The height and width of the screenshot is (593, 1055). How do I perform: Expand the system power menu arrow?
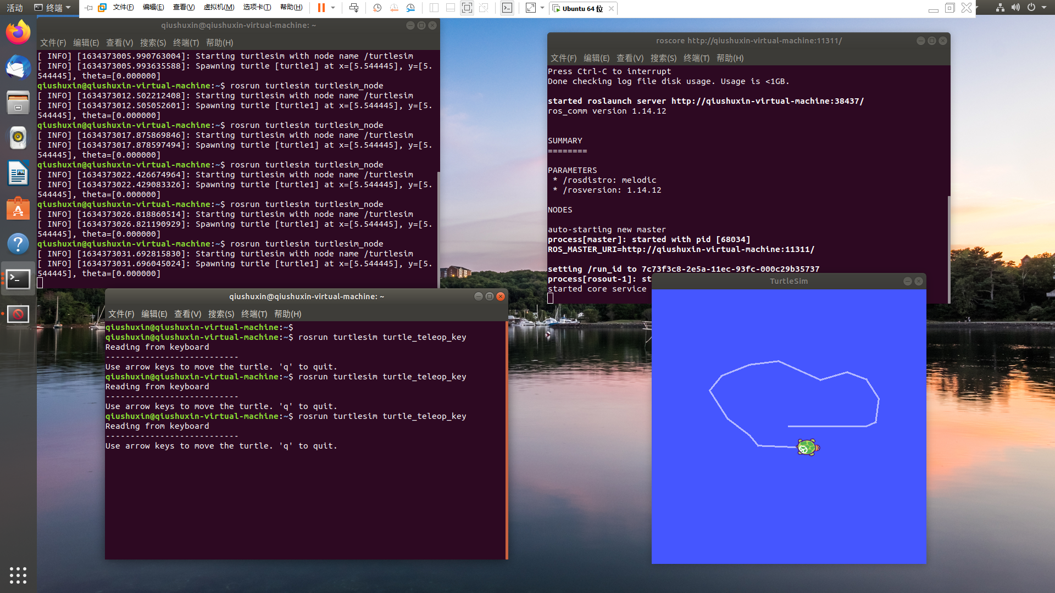click(1044, 8)
